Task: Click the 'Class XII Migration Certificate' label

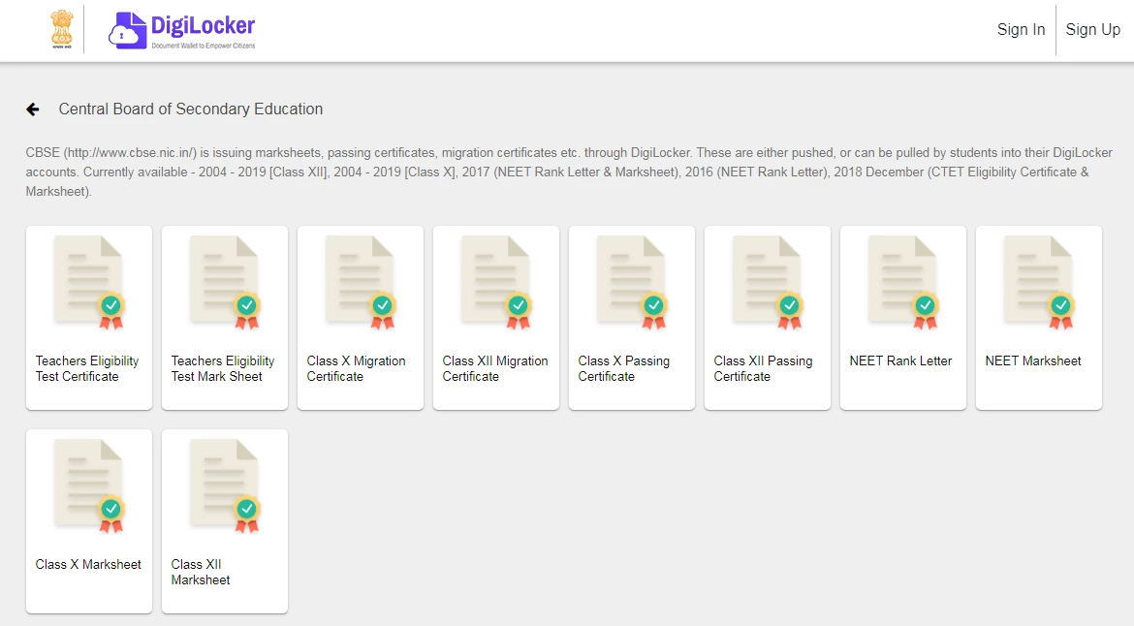Action: (x=495, y=368)
